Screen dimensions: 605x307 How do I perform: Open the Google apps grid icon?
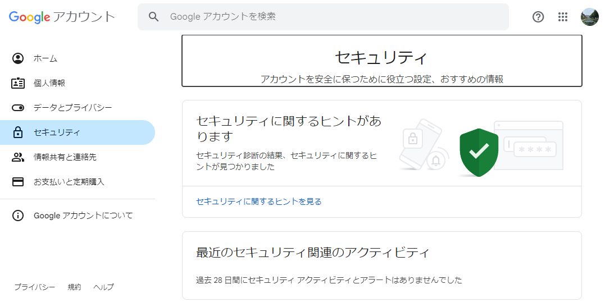562,17
